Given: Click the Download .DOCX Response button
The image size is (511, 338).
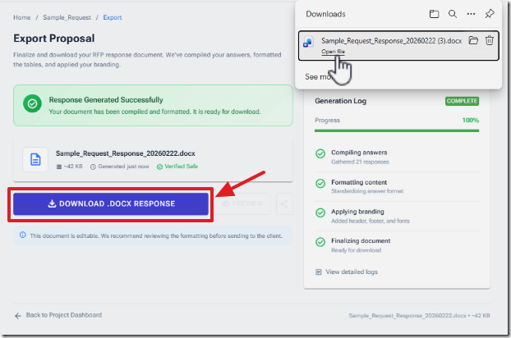Looking at the screenshot, I should tap(111, 203).
